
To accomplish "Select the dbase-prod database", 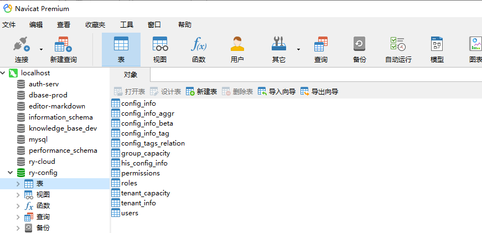I will click(x=48, y=95).
